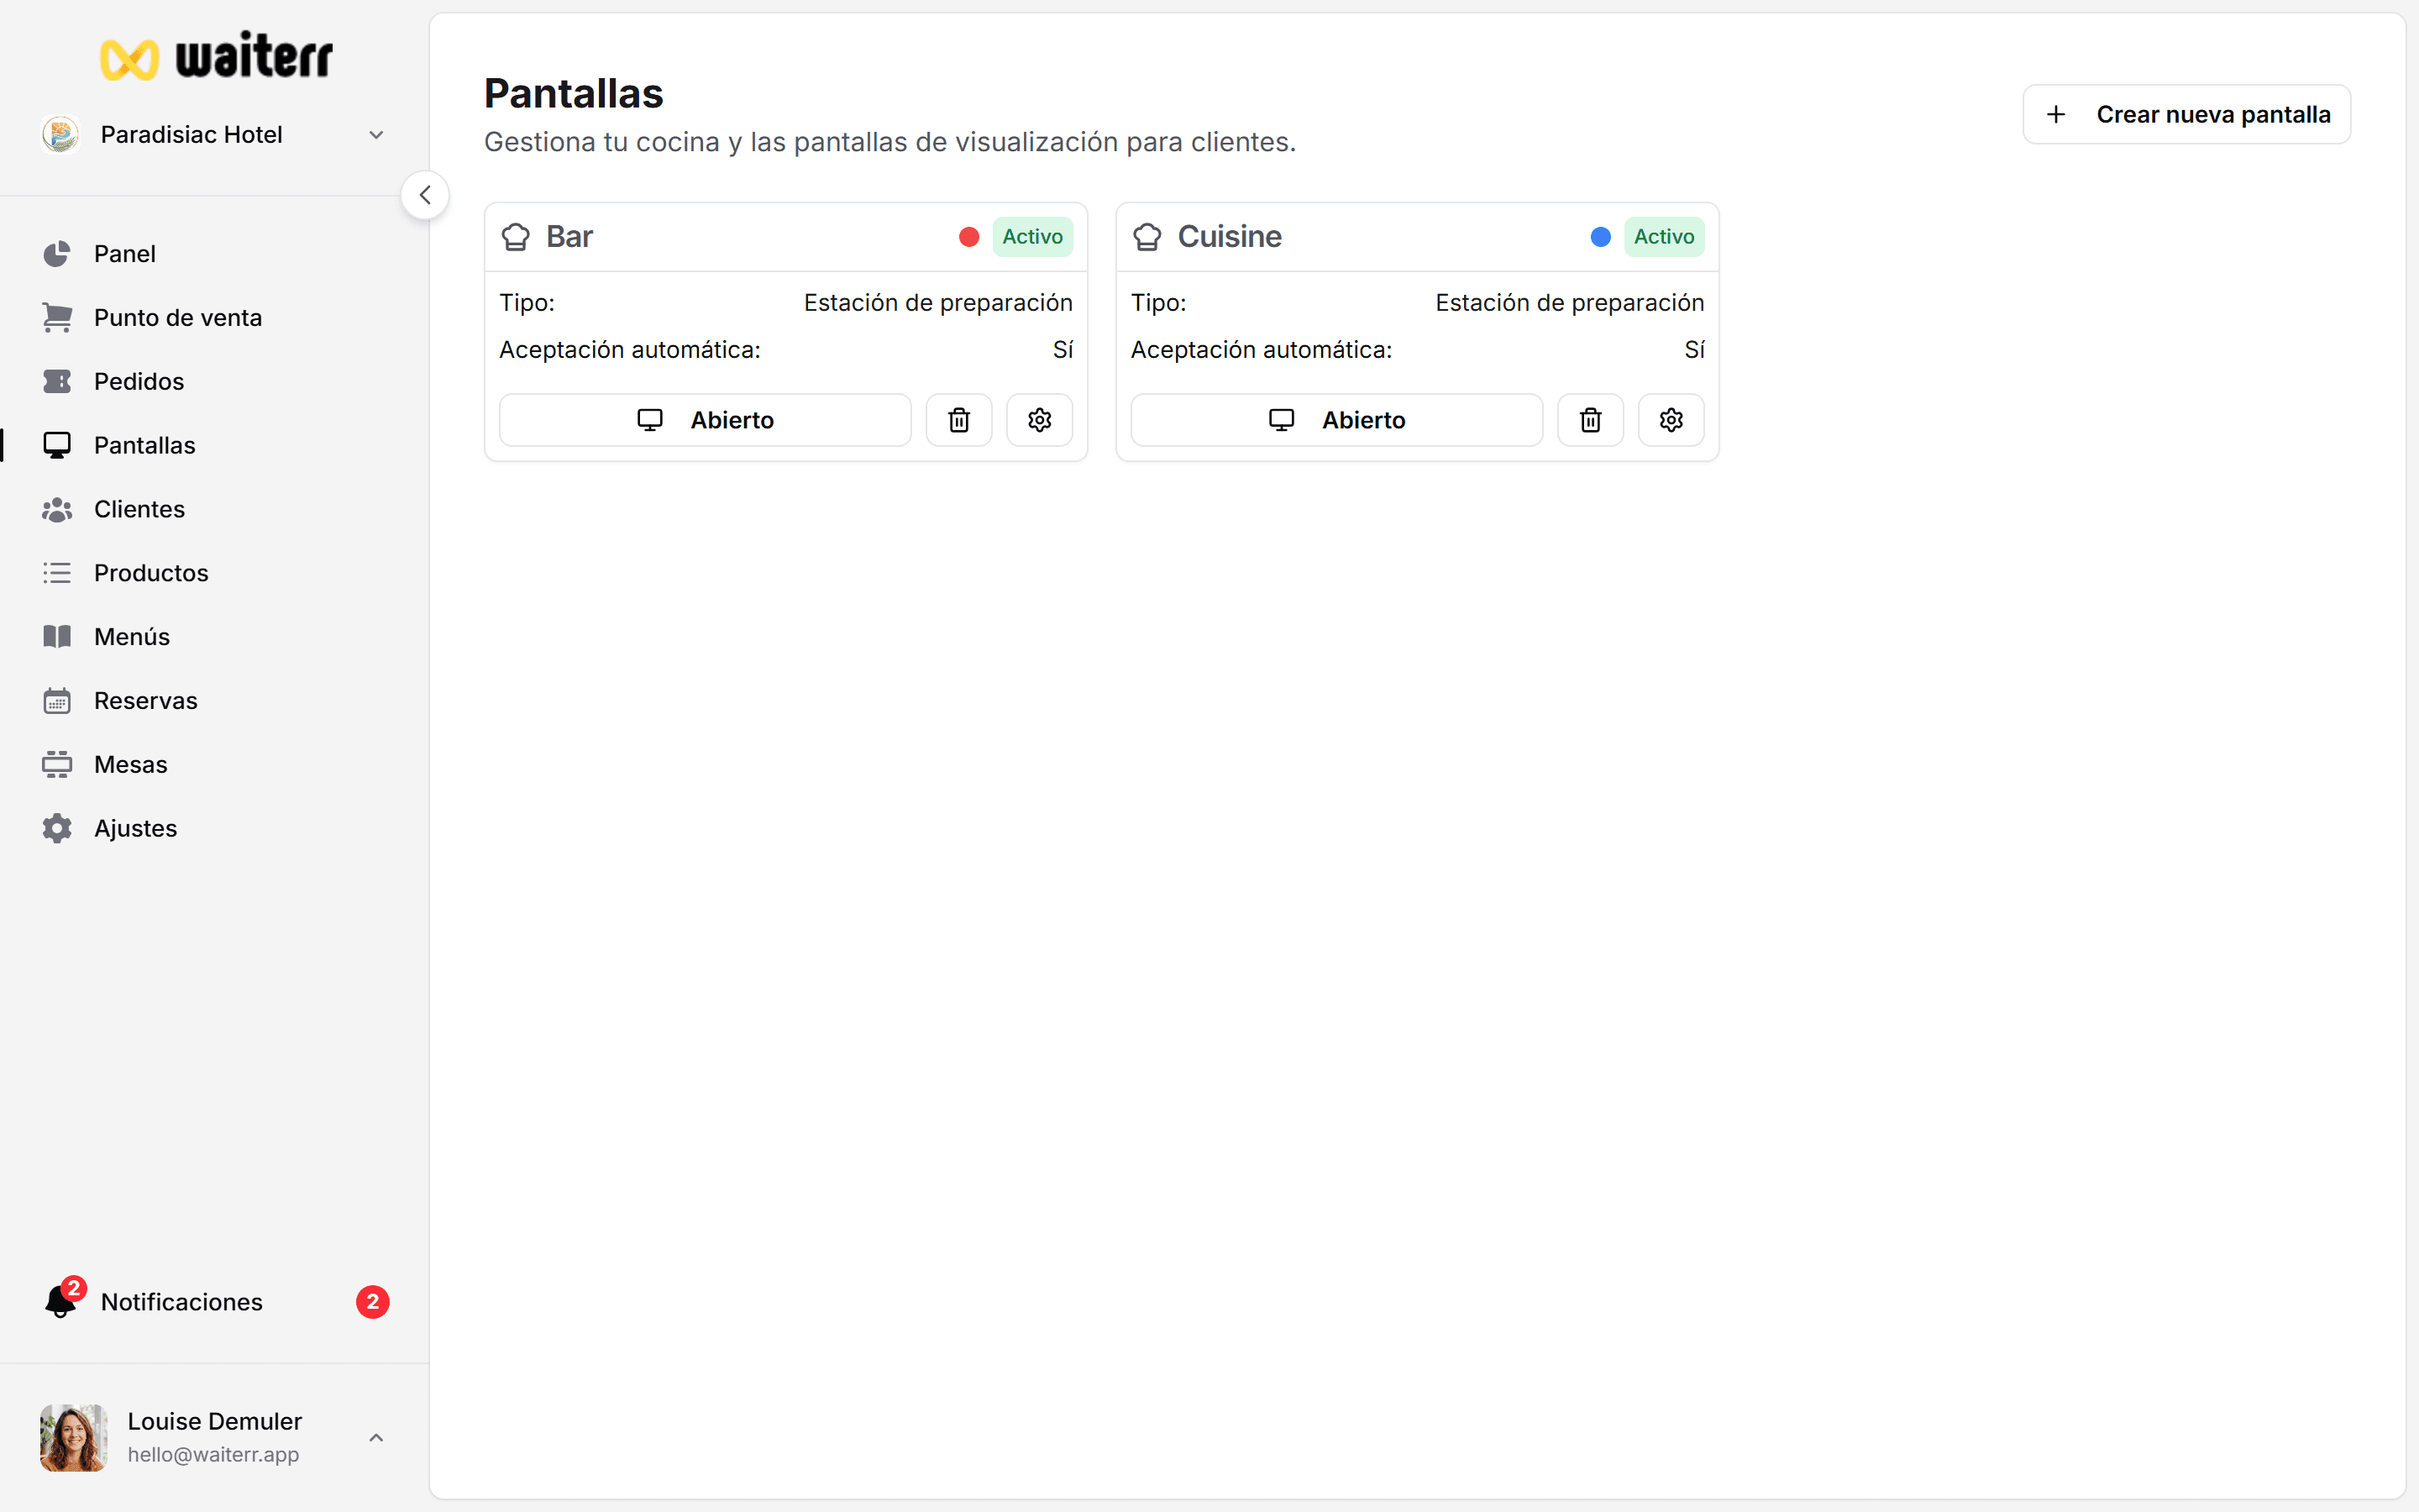Click the Pantallas page heading
The height and width of the screenshot is (1512, 2419).
click(574, 94)
